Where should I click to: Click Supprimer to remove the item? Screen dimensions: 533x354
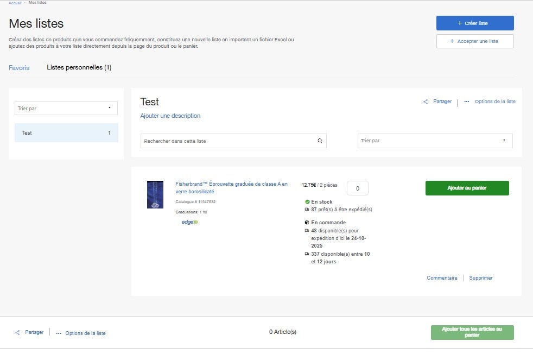pyautogui.click(x=480, y=277)
